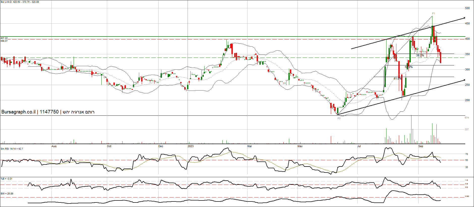This screenshot has height=207, width=474.
Task: Select the F0 Fibonacci low marker
Action: (x=339, y=118)
